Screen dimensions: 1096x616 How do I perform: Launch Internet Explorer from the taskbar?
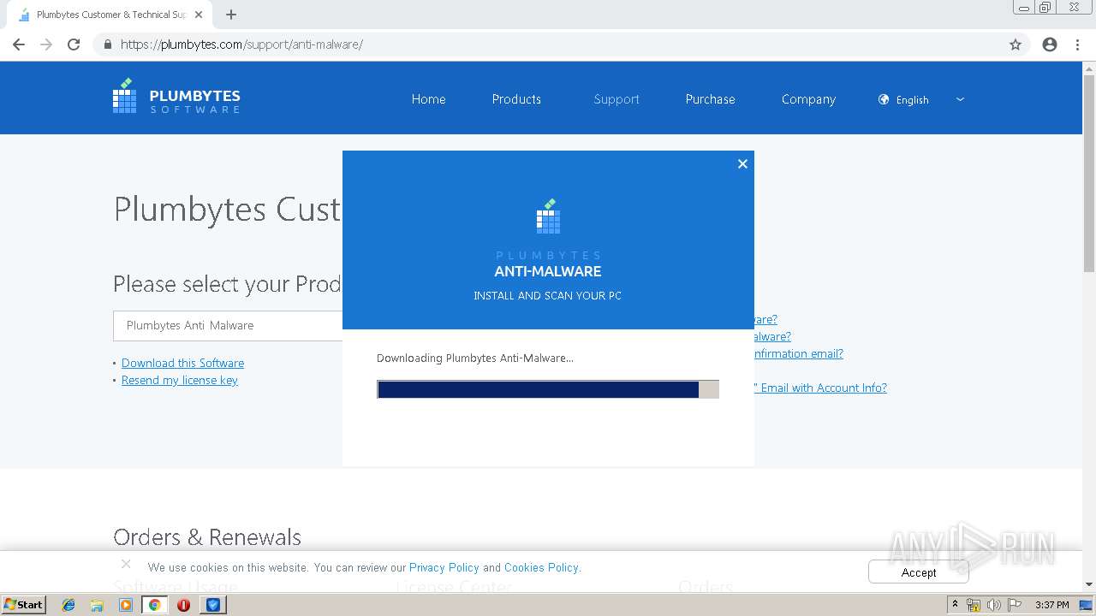(68, 605)
